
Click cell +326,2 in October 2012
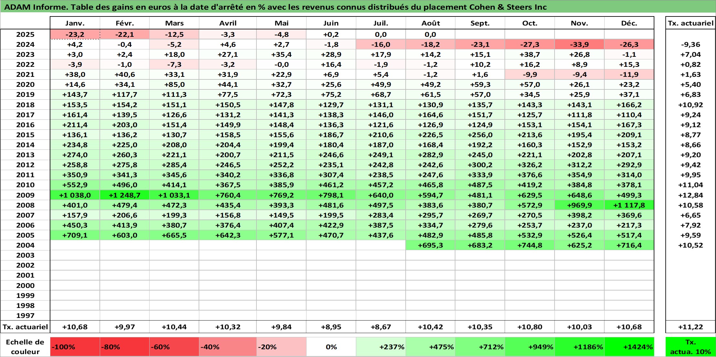530,165
